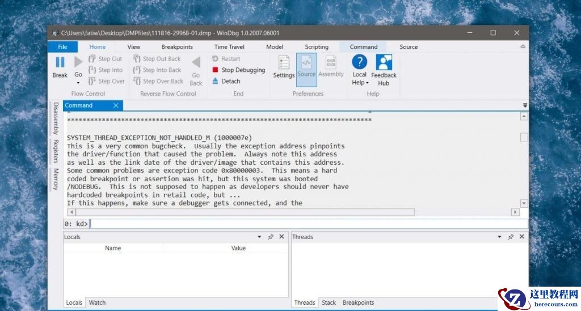
Task: Click the kd> command input field
Action: [x=309, y=224]
